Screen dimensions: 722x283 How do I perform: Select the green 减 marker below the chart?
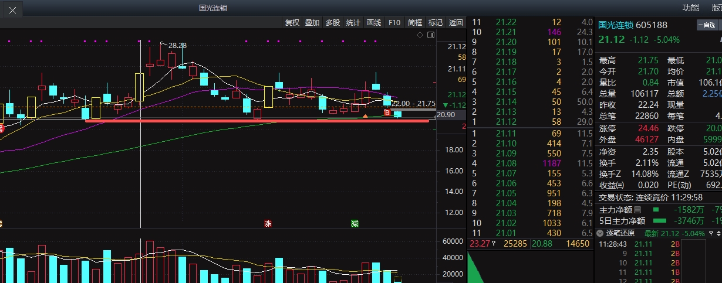(355, 223)
